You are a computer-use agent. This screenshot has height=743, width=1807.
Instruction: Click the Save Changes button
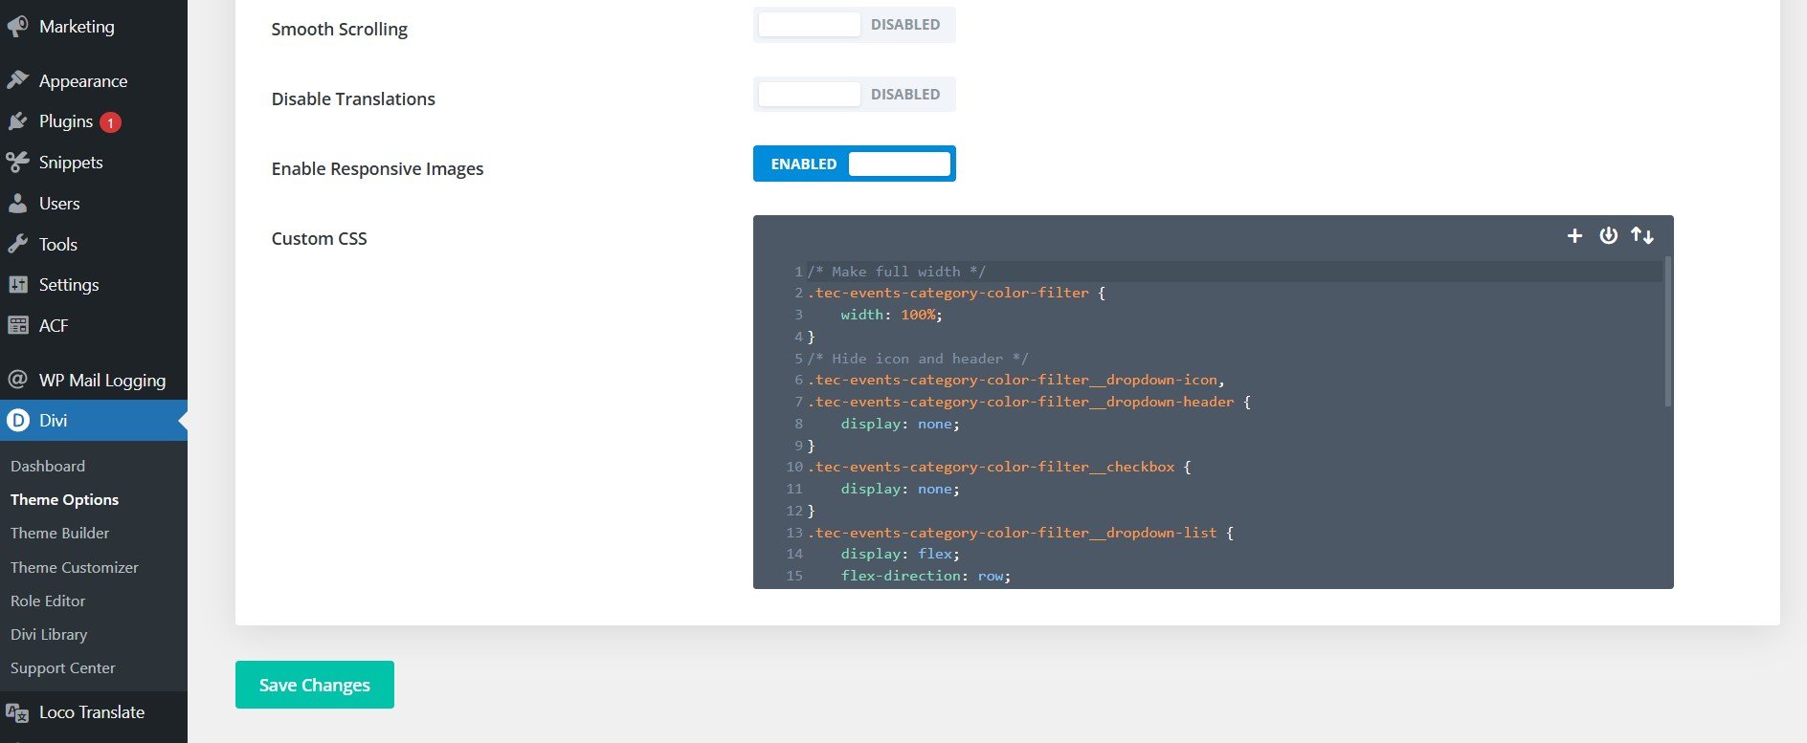click(x=314, y=685)
